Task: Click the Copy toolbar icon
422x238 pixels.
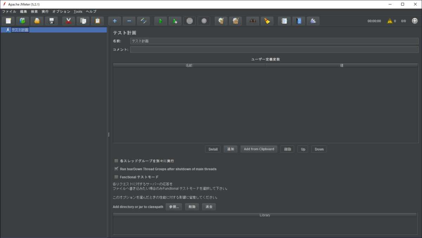Action: [83, 21]
